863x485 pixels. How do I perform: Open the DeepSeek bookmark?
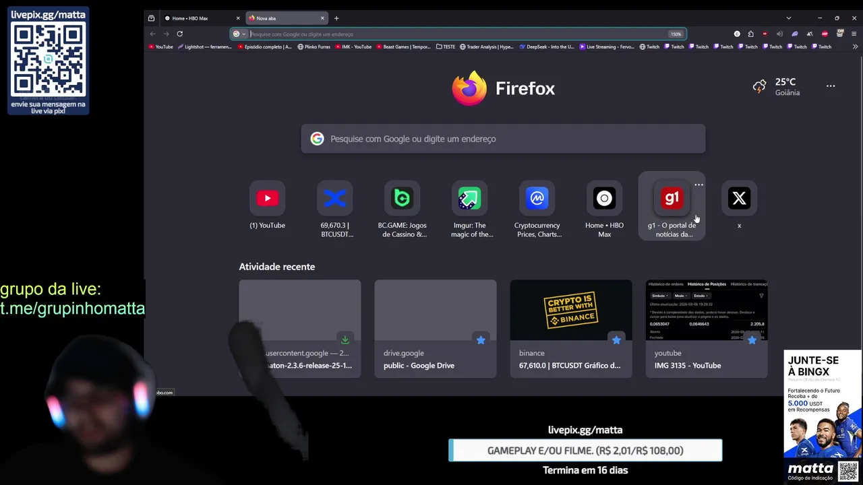tap(547, 46)
